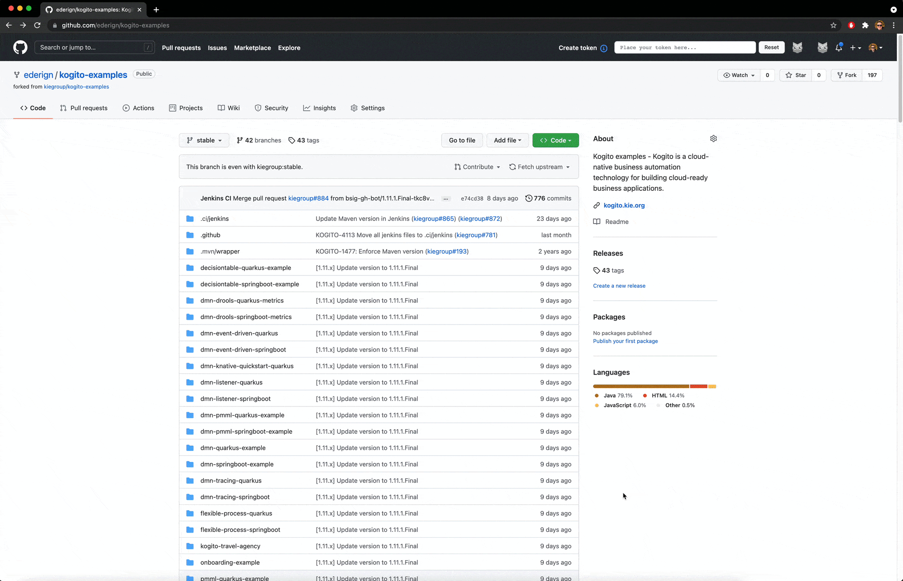
Task: Open the Add file dropdown
Action: [x=507, y=140]
